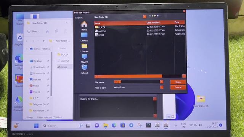The width and height of the screenshot is (244, 137).
Task: Go to Home in the places bar
Action: 84,26
